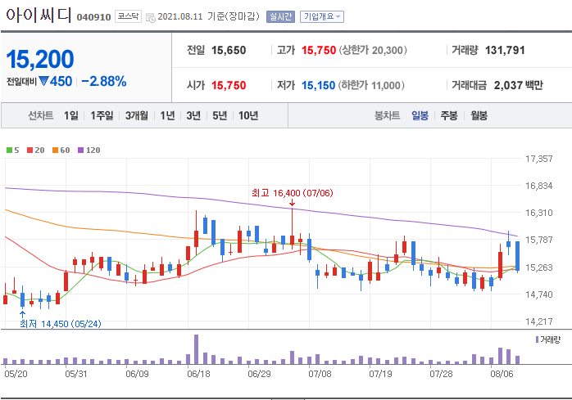Select the 10년 line chart tab

tap(248, 116)
